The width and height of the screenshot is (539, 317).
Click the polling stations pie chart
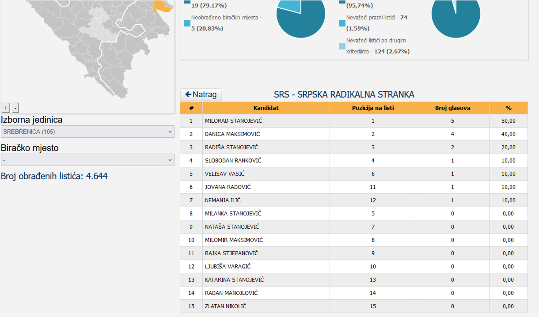[301, 18]
